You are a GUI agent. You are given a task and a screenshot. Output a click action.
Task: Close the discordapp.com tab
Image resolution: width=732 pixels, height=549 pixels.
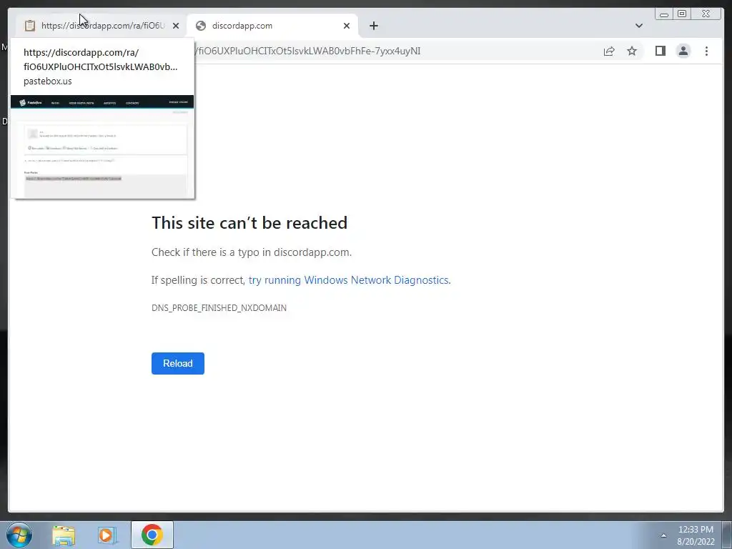click(x=347, y=26)
